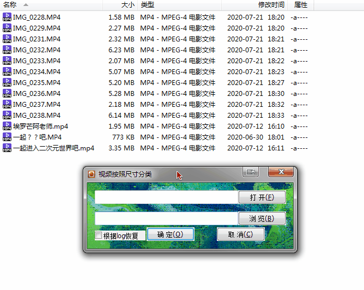
Task: Confirm with the 确定(O) button
Action: point(171,234)
